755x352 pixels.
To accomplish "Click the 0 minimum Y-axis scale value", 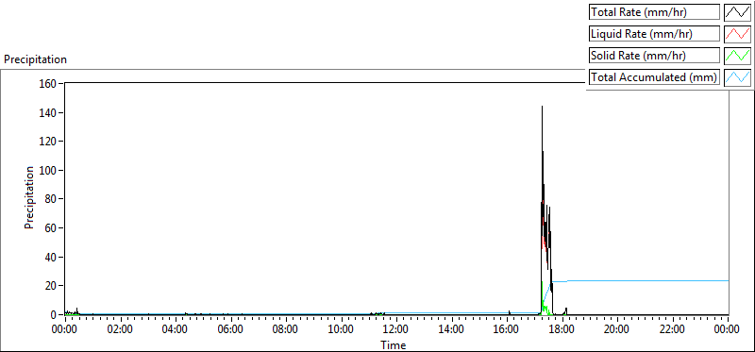I will [55, 315].
